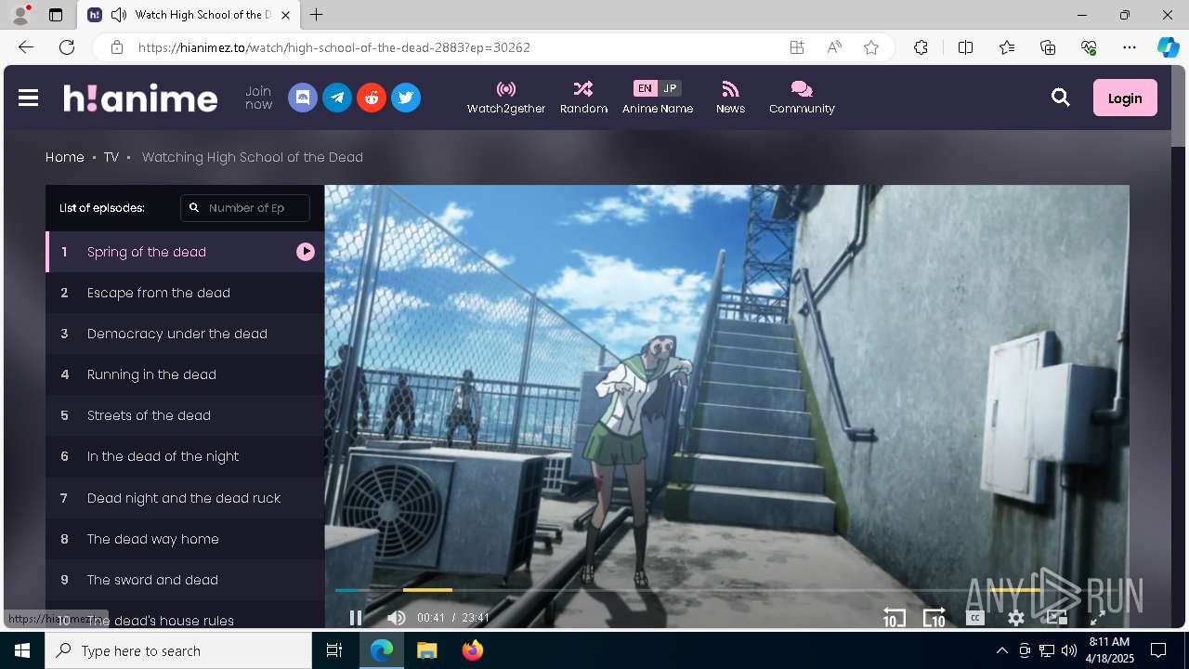Open the browser apps grid icon
1189x669 pixels.
797,47
